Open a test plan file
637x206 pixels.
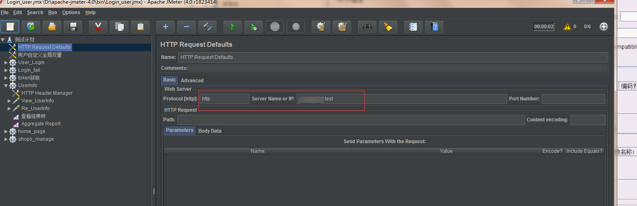(52, 27)
